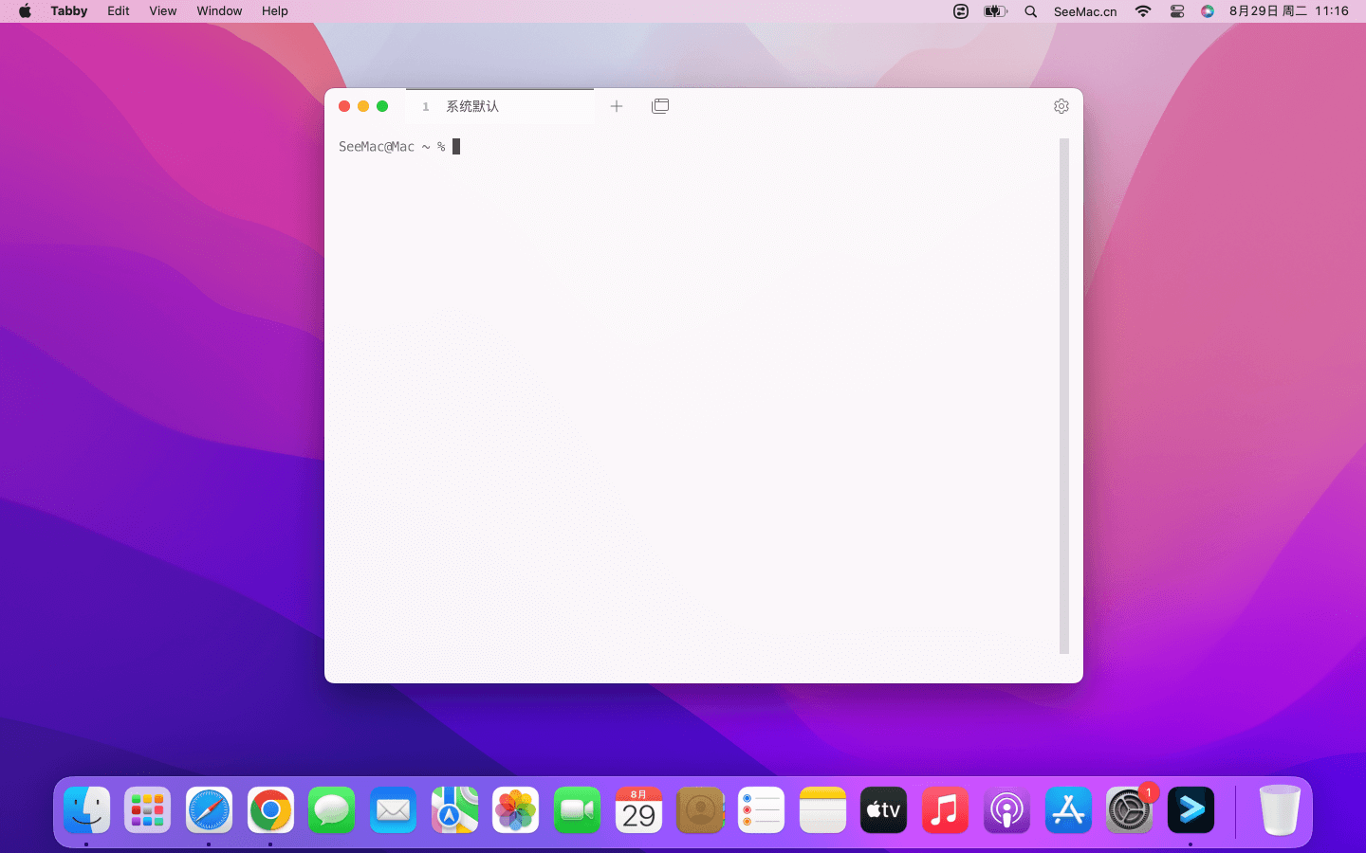Open a new tab with the plus icon
The image size is (1366, 853).
pyautogui.click(x=617, y=106)
